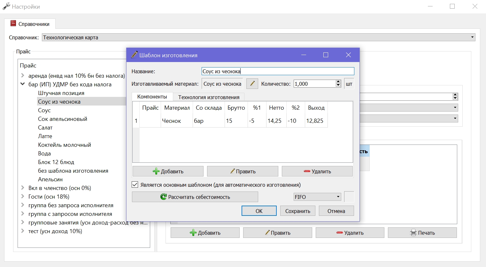486x267 pixels.
Task: Open the FIFO dropdown
Action: point(317,197)
